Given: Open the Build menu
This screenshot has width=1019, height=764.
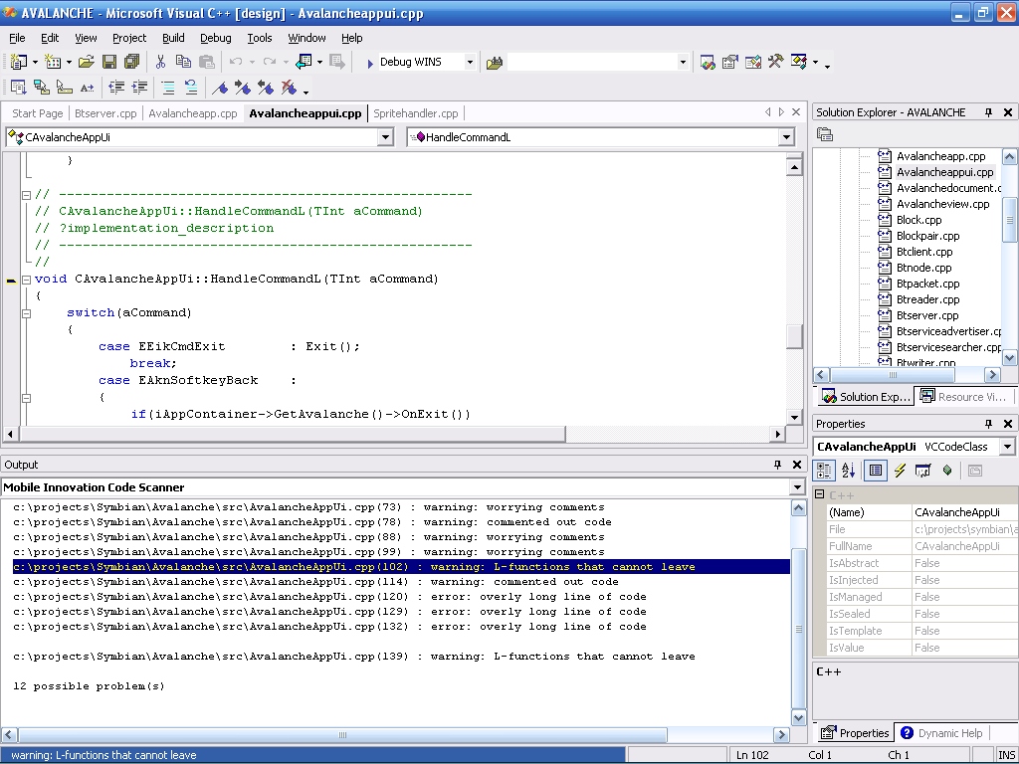Looking at the screenshot, I should (173, 38).
